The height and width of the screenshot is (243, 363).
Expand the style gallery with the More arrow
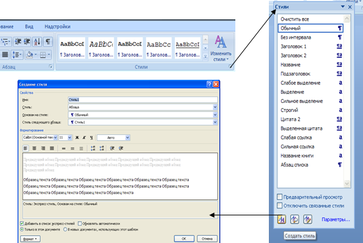(x=205, y=57)
